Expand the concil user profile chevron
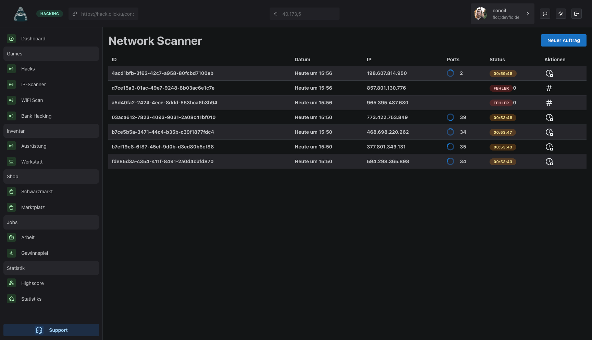 [528, 14]
